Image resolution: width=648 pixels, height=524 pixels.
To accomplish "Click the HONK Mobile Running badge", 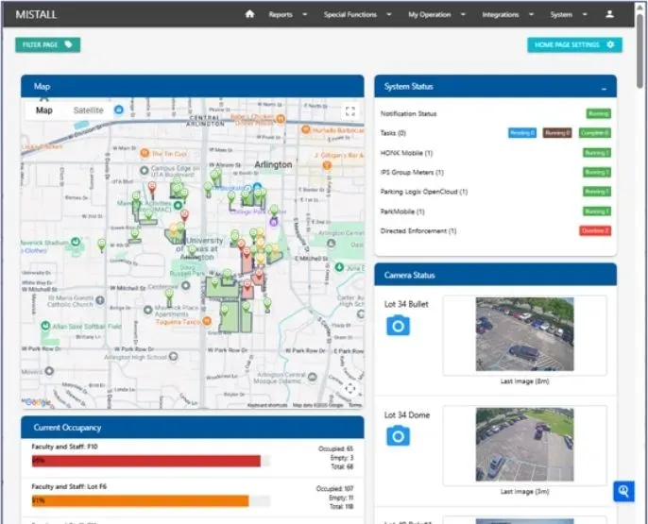I will [596, 153].
